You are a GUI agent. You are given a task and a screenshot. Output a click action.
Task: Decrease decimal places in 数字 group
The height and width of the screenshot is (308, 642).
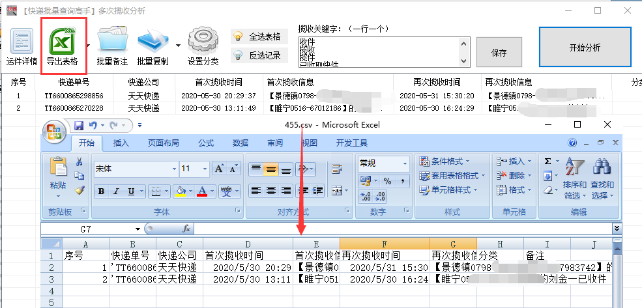(x=380, y=197)
